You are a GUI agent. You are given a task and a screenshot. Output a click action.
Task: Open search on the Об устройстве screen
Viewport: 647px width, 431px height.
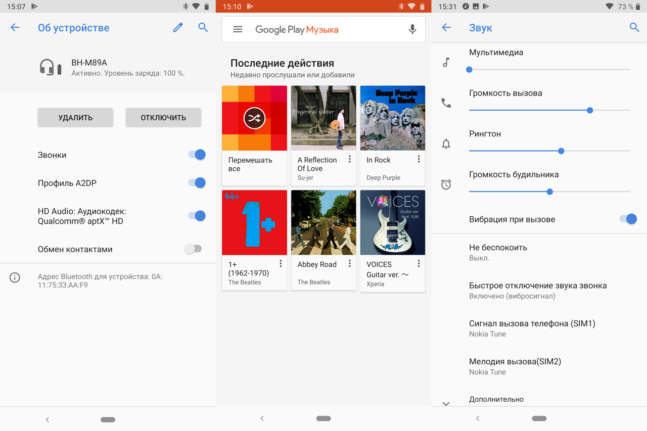point(203,28)
